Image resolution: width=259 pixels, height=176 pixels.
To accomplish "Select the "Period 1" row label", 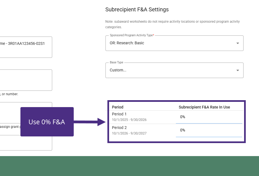I will (119, 114).
